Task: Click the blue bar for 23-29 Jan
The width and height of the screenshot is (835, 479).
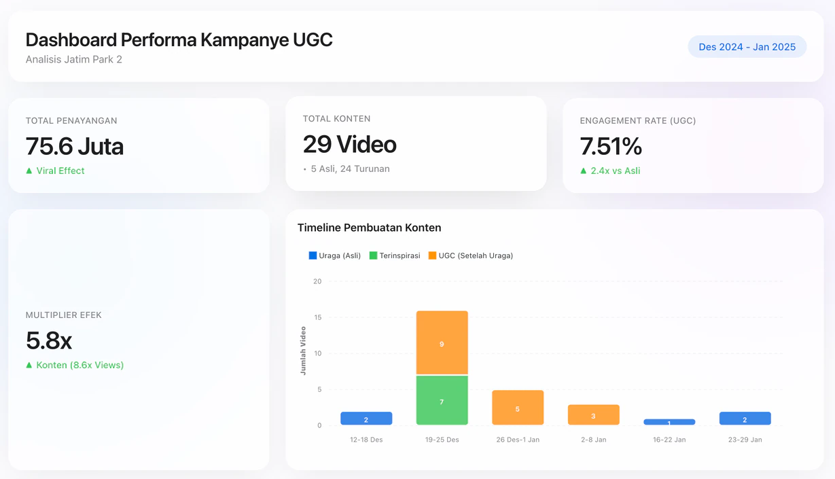Action: pyautogui.click(x=745, y=419)
